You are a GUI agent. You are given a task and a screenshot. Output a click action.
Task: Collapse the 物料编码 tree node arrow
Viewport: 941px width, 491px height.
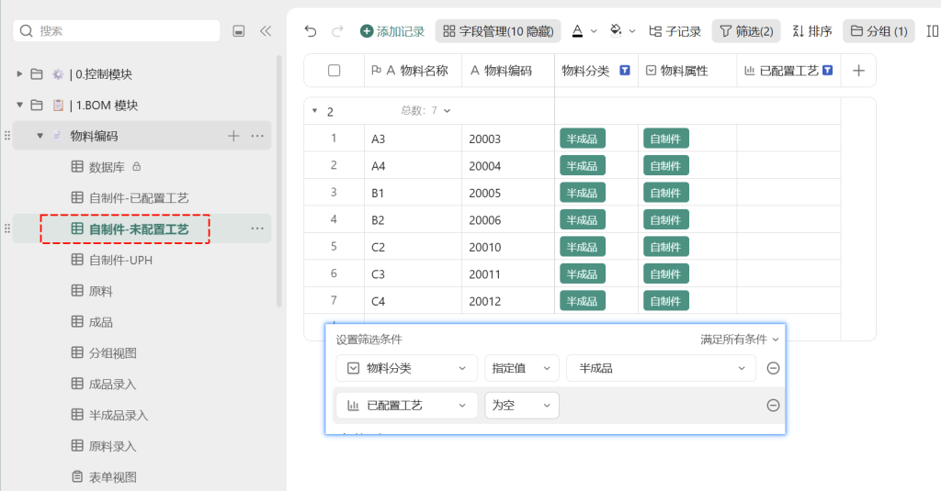pyautogui.click(x=40, y=136)
